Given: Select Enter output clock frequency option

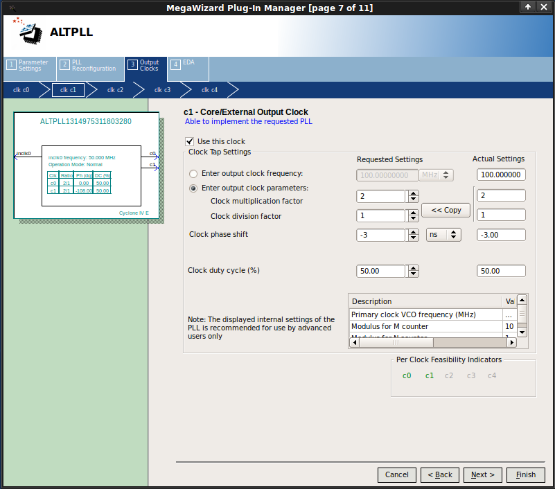Looking at the screenshot, I should 194,174.
